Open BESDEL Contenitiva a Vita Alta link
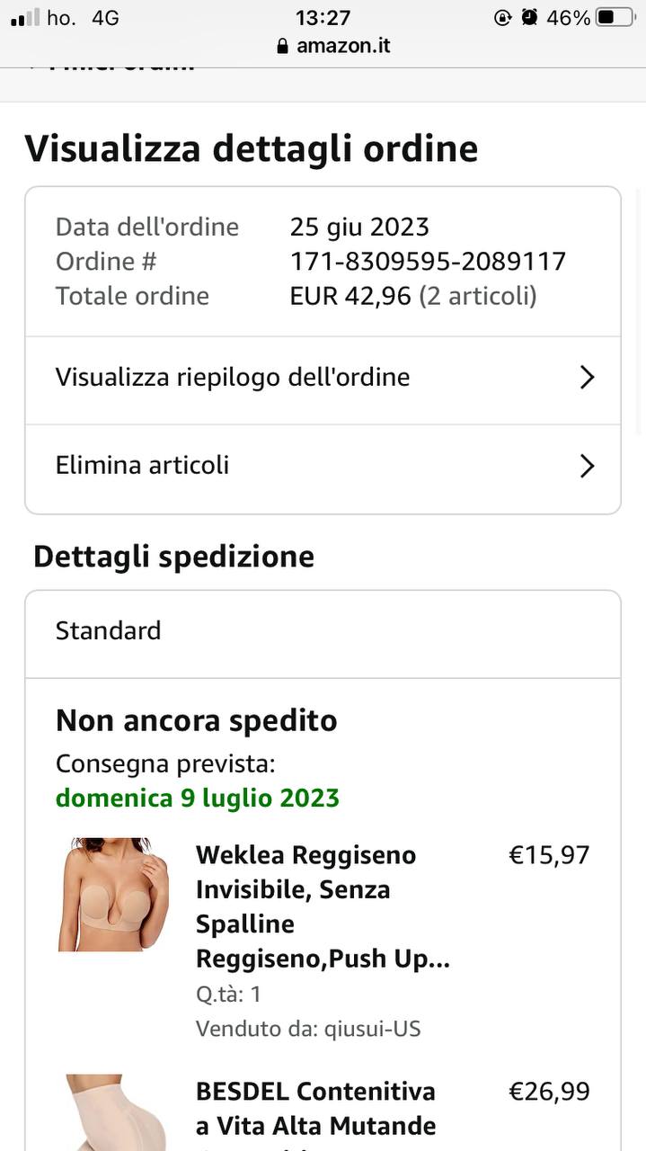646x1151 pixels. point(315,1108)
